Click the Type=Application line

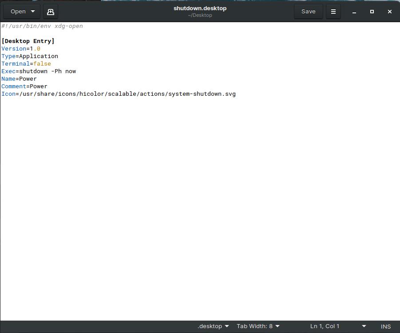click(30, 56)
